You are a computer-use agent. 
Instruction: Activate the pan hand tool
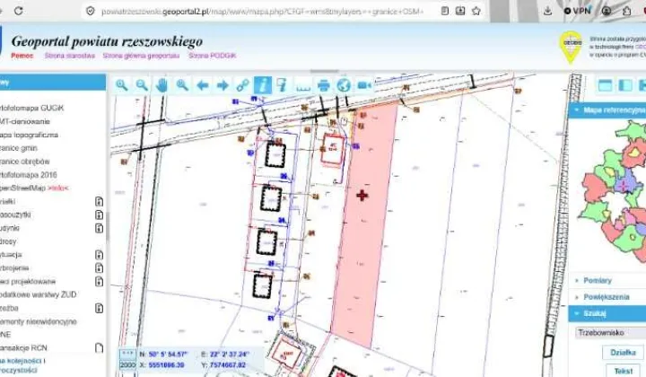click(161, 85)
